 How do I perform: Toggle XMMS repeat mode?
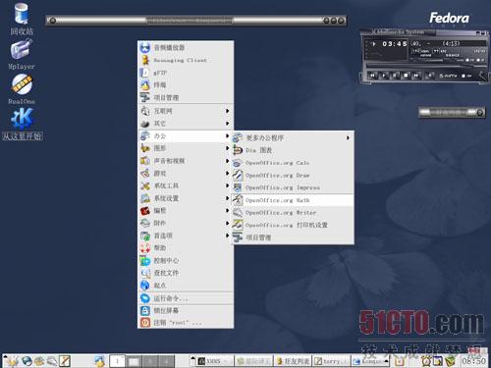[x=466, y=76]
